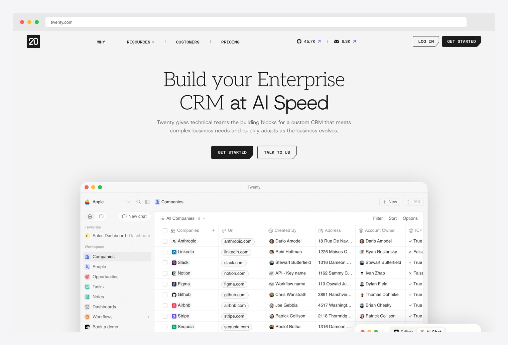
Task: Click Options in table toolbar
Action: coord(410,218)
